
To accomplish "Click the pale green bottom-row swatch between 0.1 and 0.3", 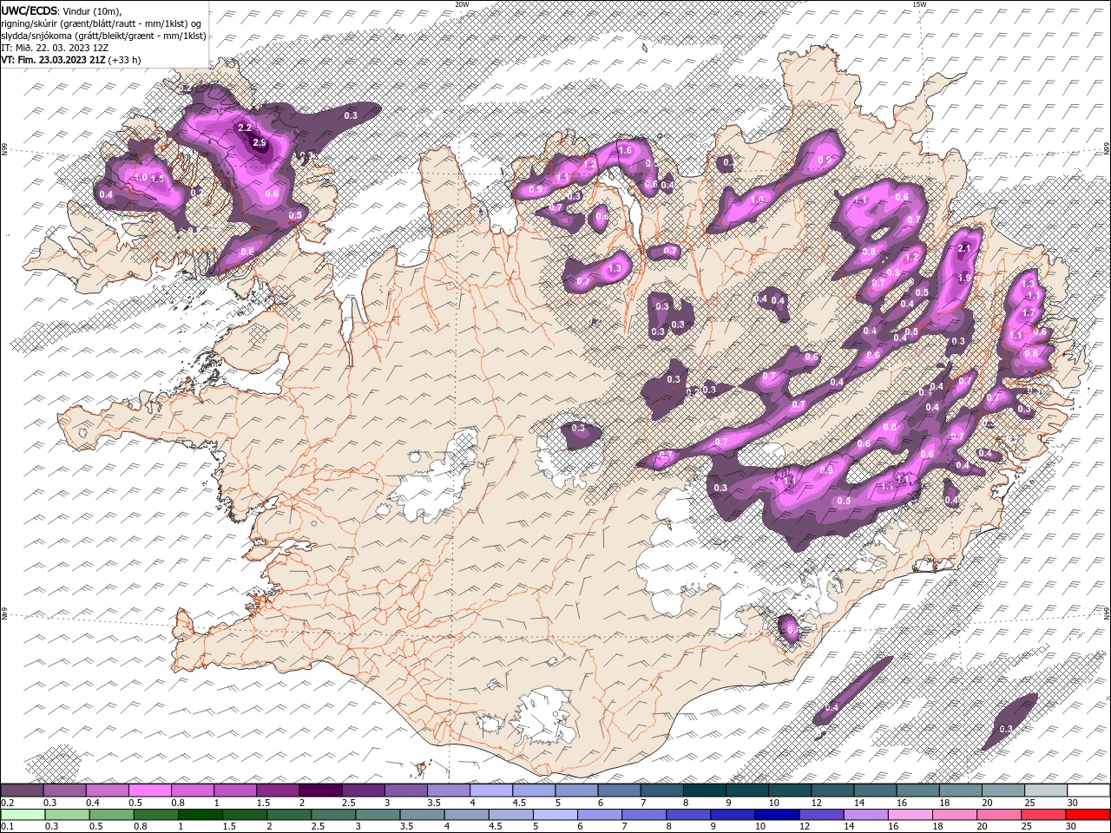I will pyautogui.click(x=23, y=814).
